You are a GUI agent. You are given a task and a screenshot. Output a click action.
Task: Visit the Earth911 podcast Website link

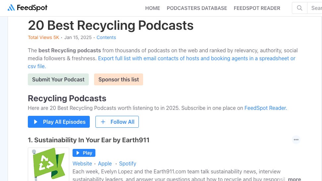[x=82, y=163]
